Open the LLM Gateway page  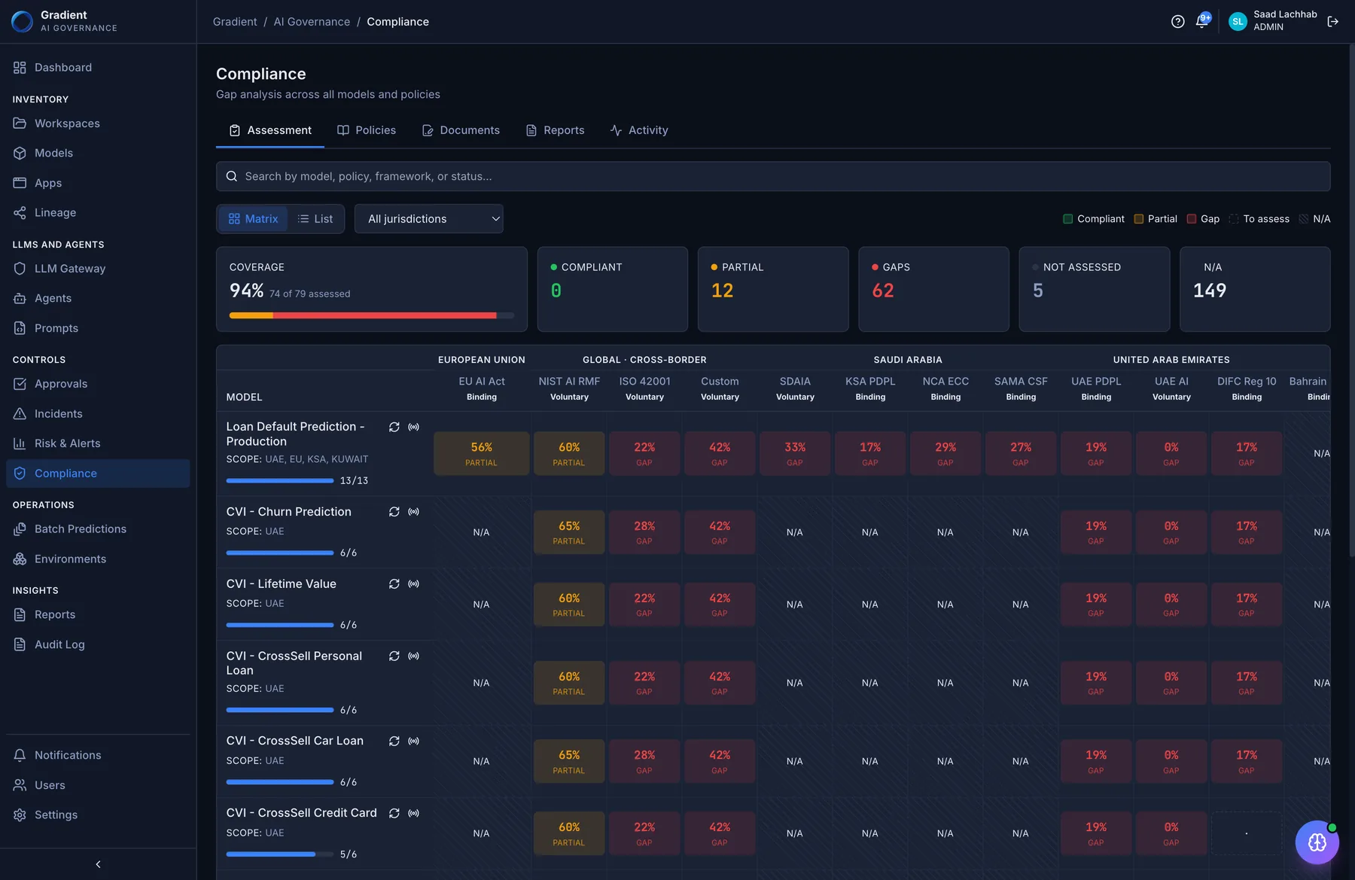98,269
